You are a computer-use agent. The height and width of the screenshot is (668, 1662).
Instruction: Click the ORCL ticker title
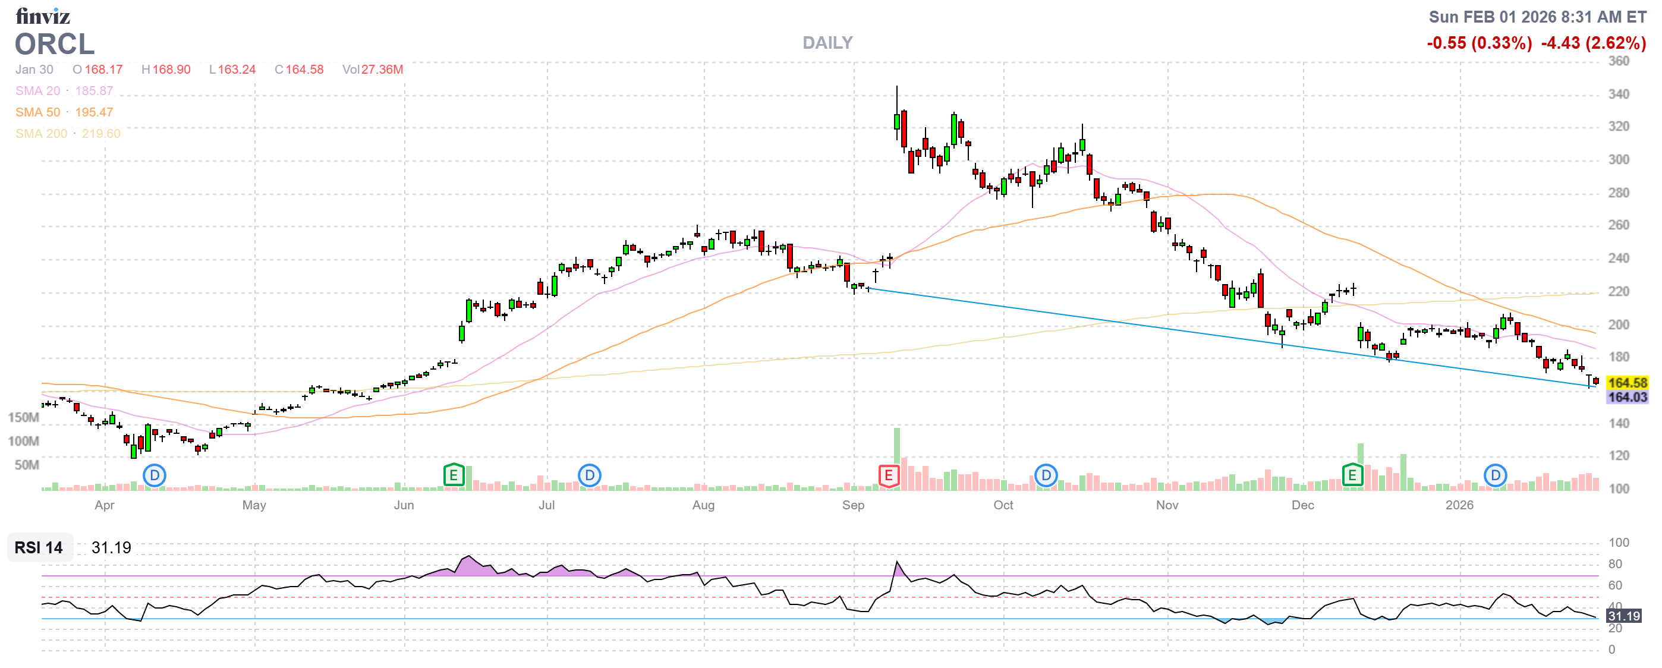[55, 45]
